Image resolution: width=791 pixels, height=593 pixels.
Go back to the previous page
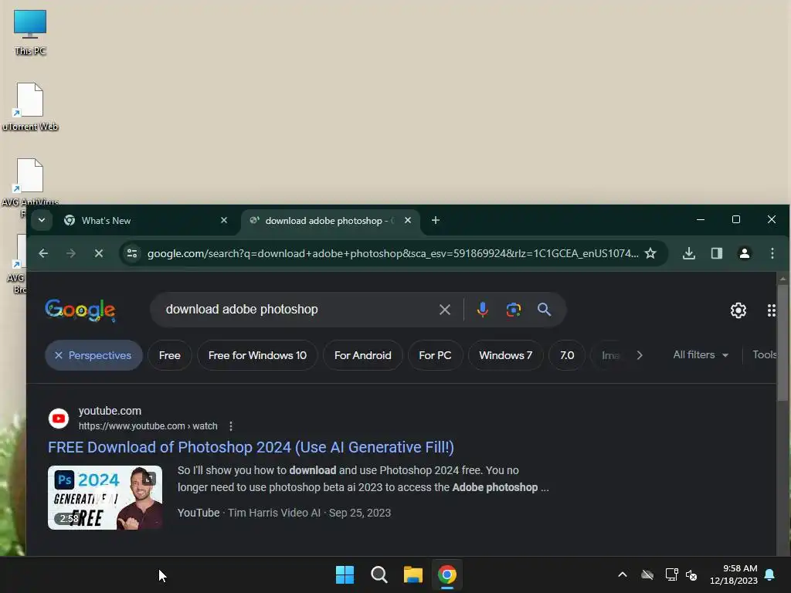click(x=43, y=253)
